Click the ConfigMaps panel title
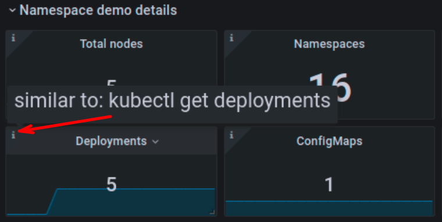The image size is (442, 222). 329,141
